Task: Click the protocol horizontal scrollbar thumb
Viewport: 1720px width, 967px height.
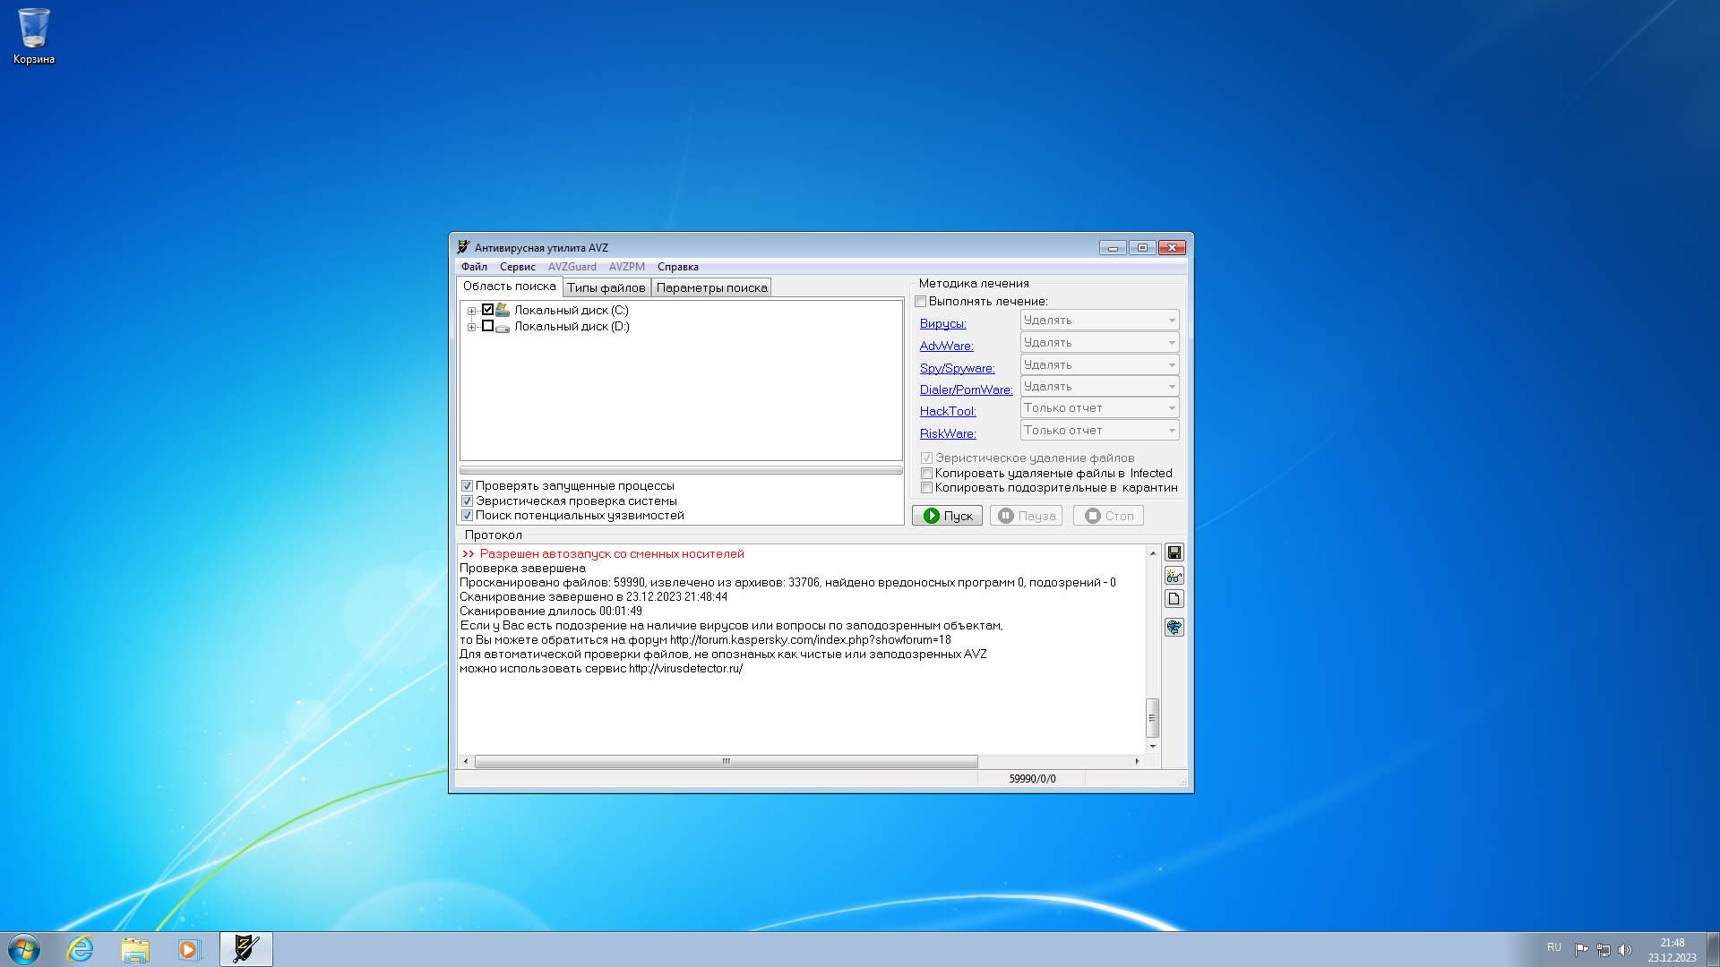Action: (726, 761)
